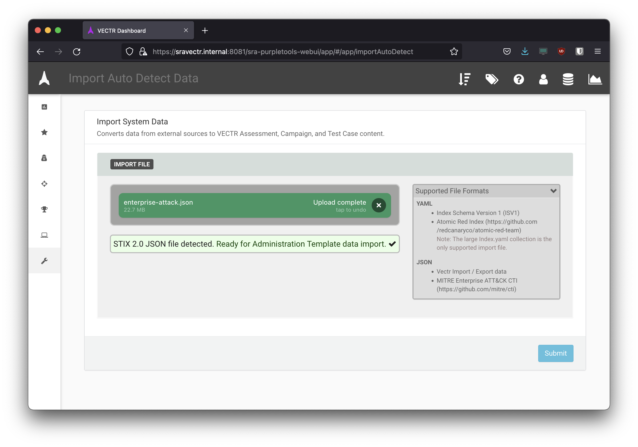Open the Pocket save icon

tap(506, 51)
